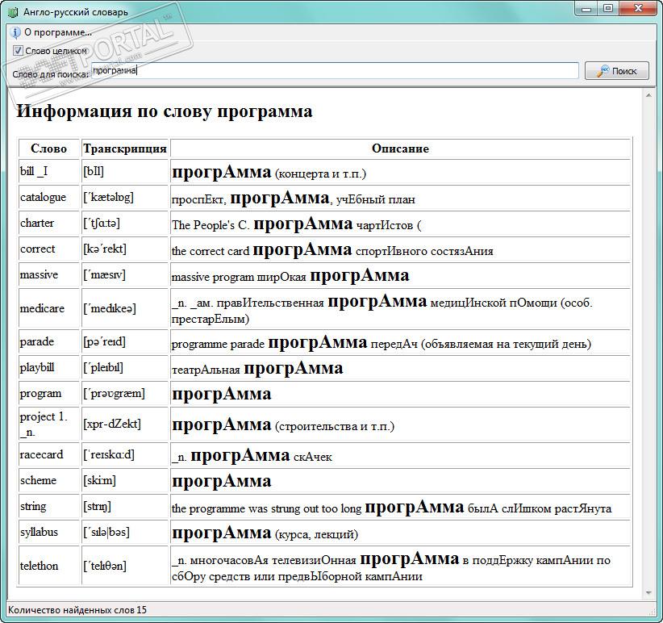Maximize the dictionary window
Image resolution: width=663 pixels, height=623 pixels.
607,8
